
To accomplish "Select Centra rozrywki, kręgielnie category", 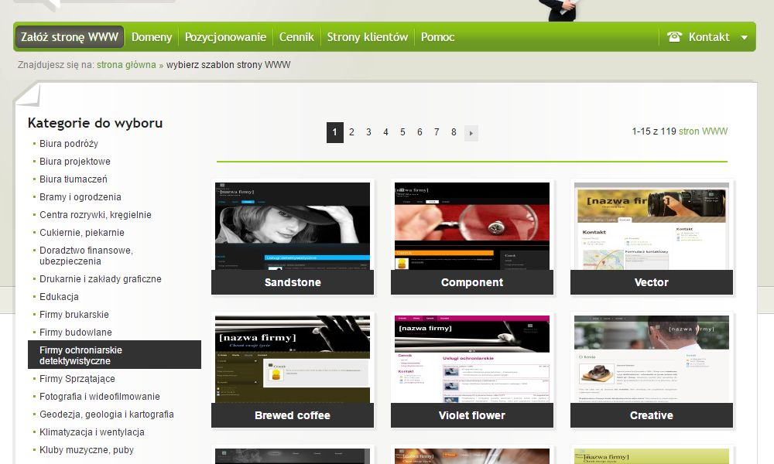I will pos(95,214).
